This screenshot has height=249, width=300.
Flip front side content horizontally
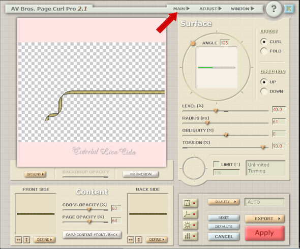(x=18, y=240)
